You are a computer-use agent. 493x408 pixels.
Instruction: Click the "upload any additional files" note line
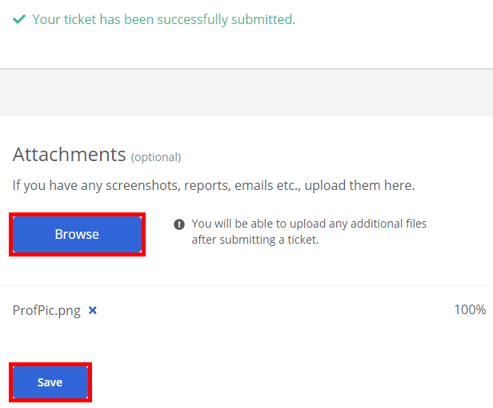pyautogui.click(x=309, y=224)
